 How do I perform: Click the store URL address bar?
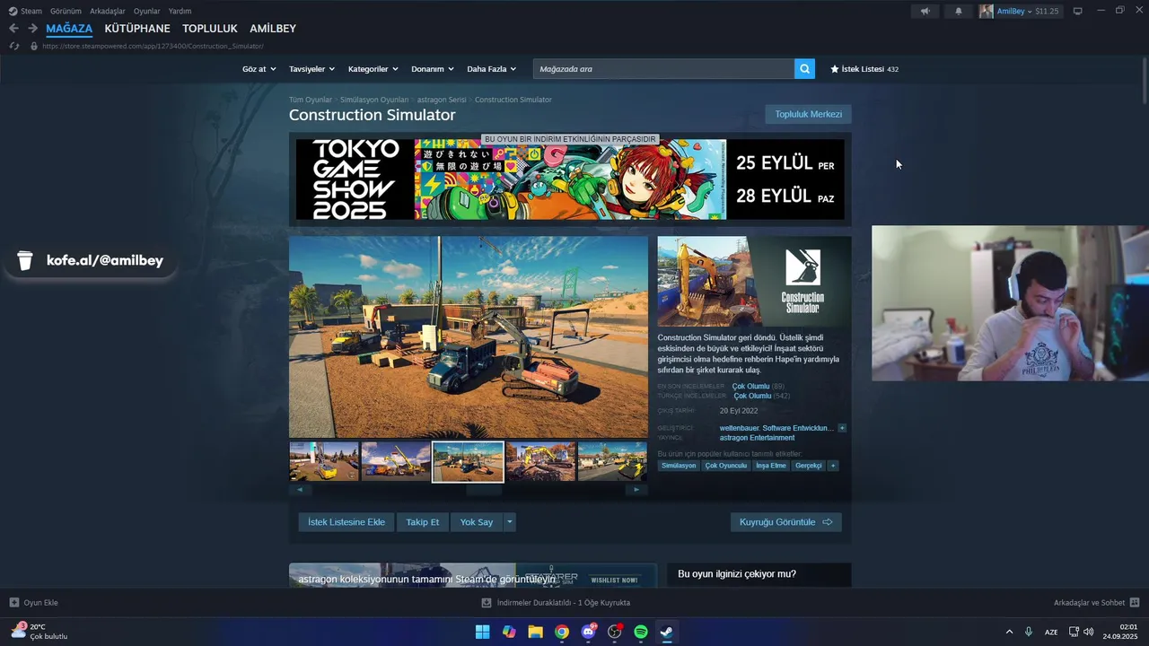(x=153, y=46)
